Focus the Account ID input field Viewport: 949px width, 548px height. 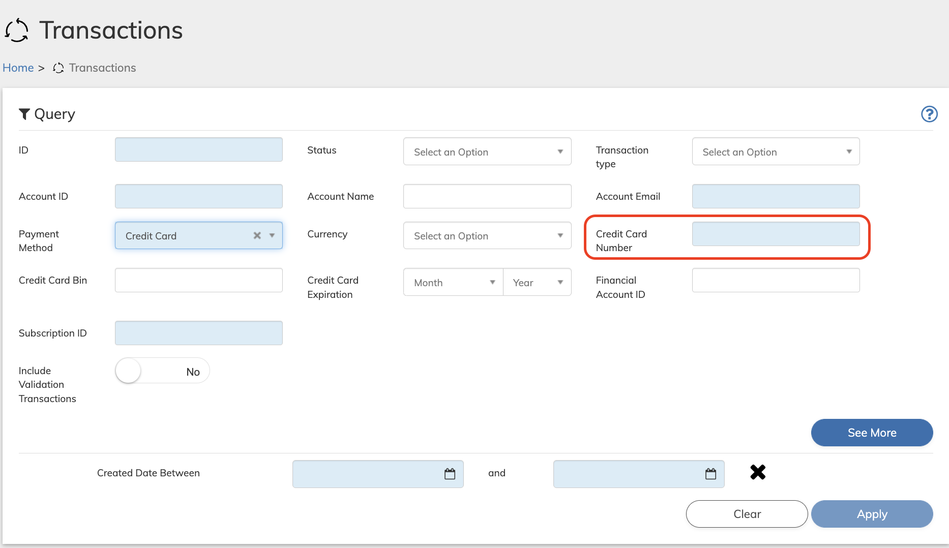click(x=199, y=196)
